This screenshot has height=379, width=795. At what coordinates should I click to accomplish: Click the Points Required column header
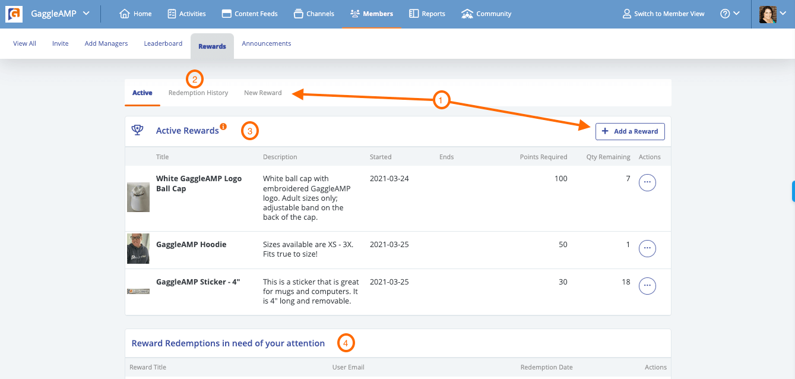[543, 157]
